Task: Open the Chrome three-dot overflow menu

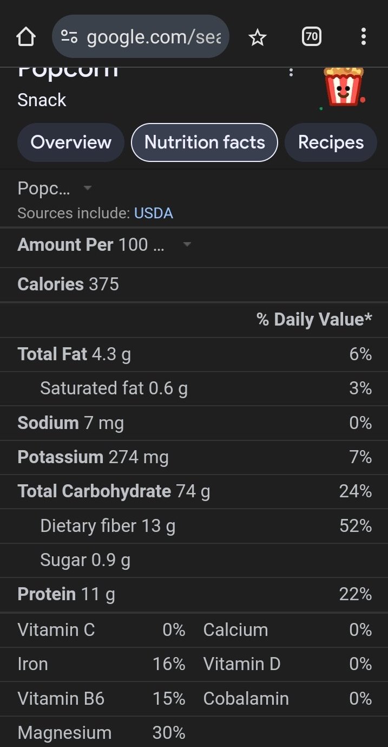Action: pos(363,37)
